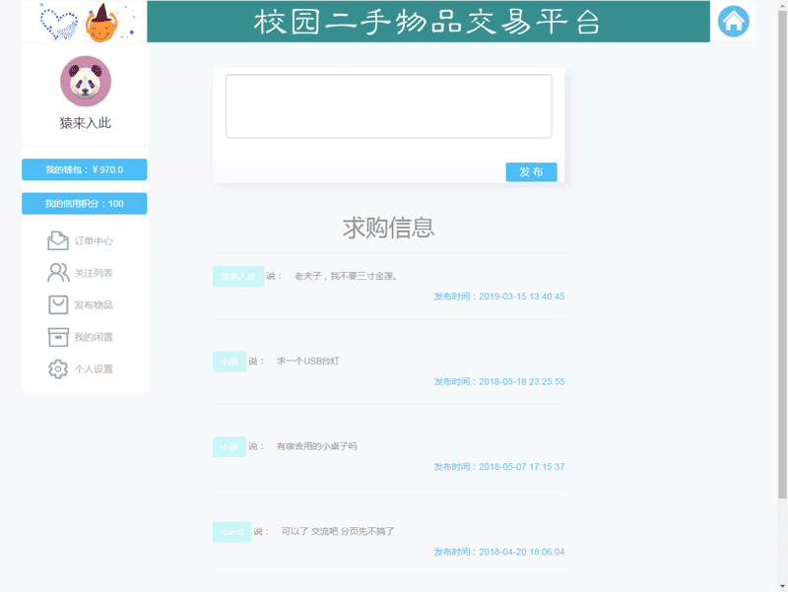The image size is (788, 592).
Task: Click the 发布 button to post
Action: pyautogui.click(x=531, y=171)
